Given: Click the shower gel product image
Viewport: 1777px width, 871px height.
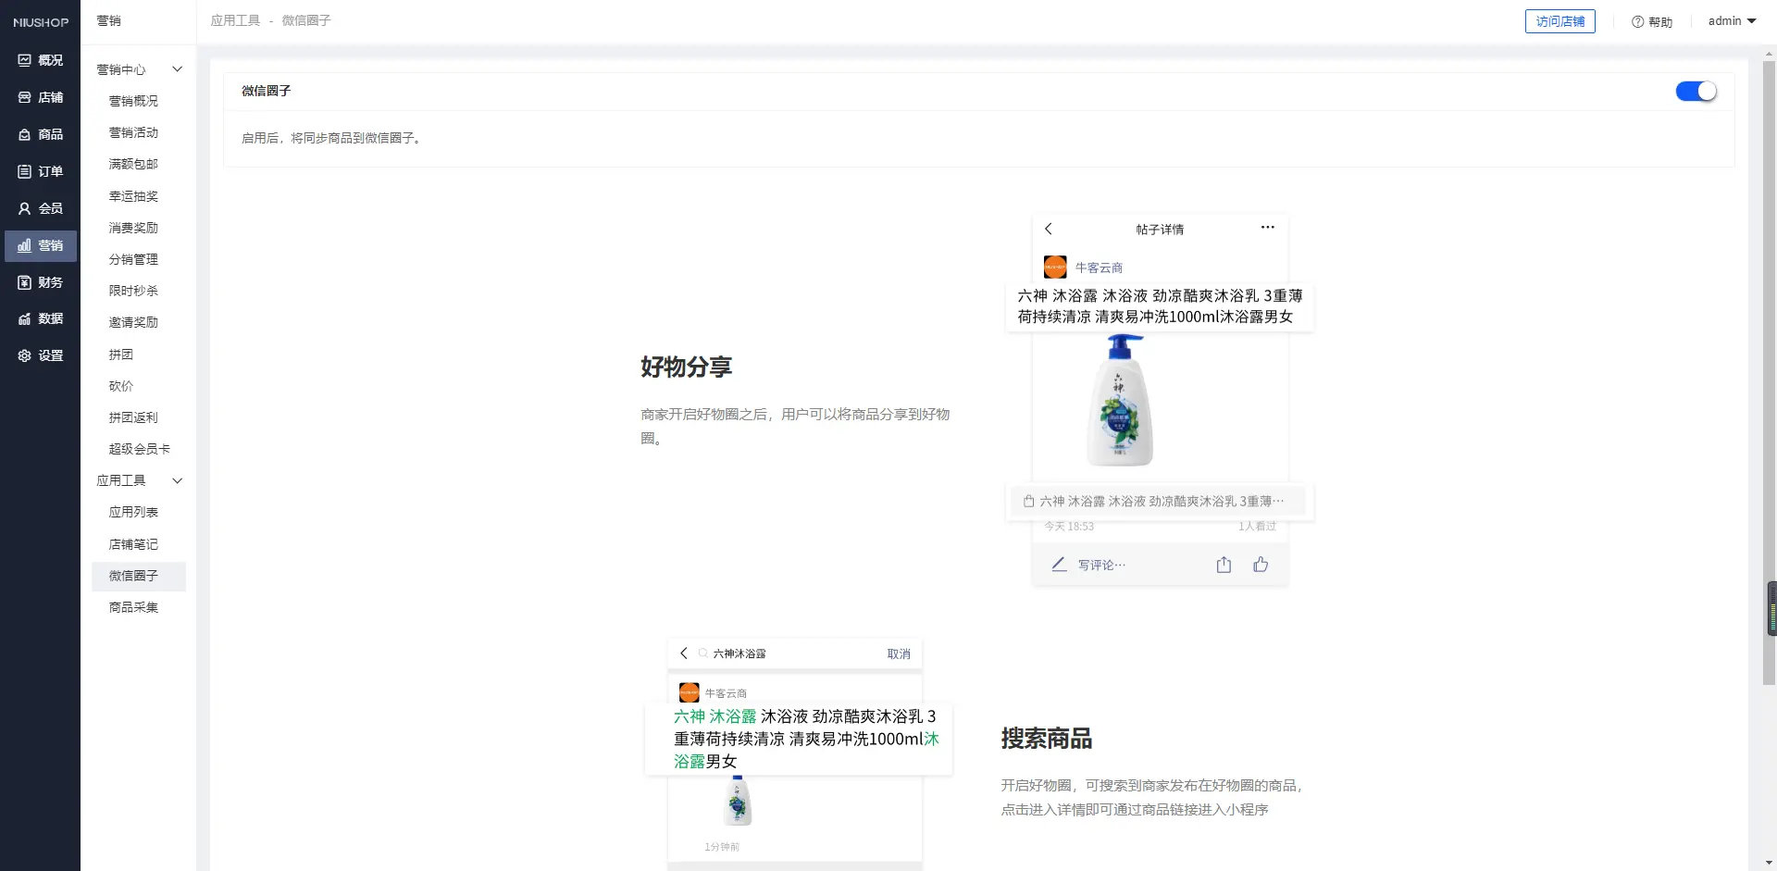Looking at the screenshot, I should click(x=1120, y=401).
